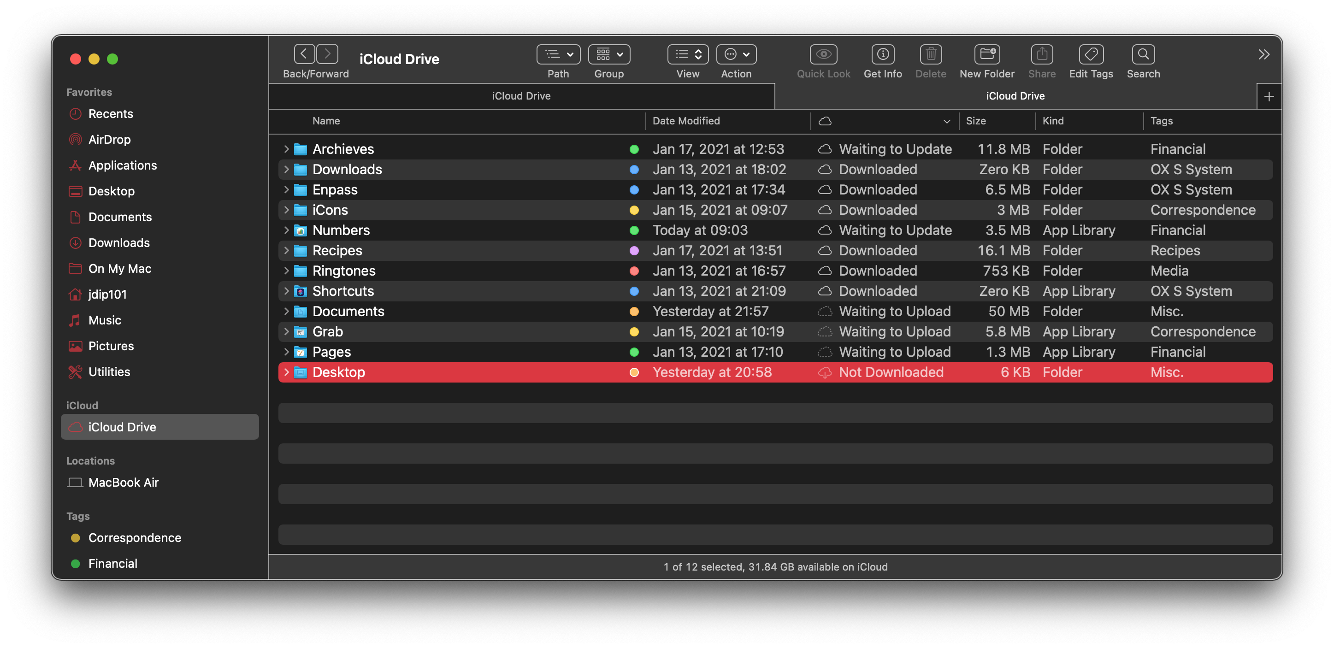This screenshot has height=648, width=1334.
Task: Open the Action dropdown menu
Action: tap(736, 54)
